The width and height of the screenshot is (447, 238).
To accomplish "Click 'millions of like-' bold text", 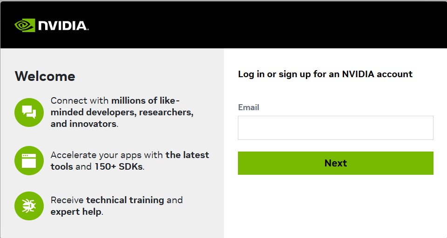I will (x=145, y=100).
